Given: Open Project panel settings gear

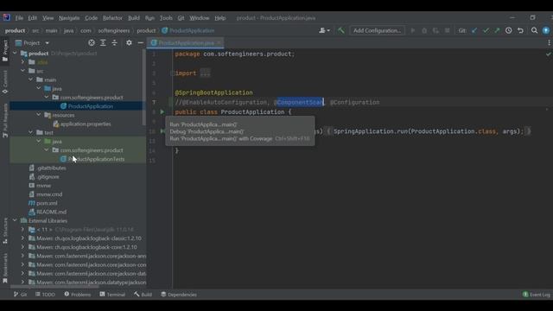Looking at the screenshot, I should click(x=129, y=43).
